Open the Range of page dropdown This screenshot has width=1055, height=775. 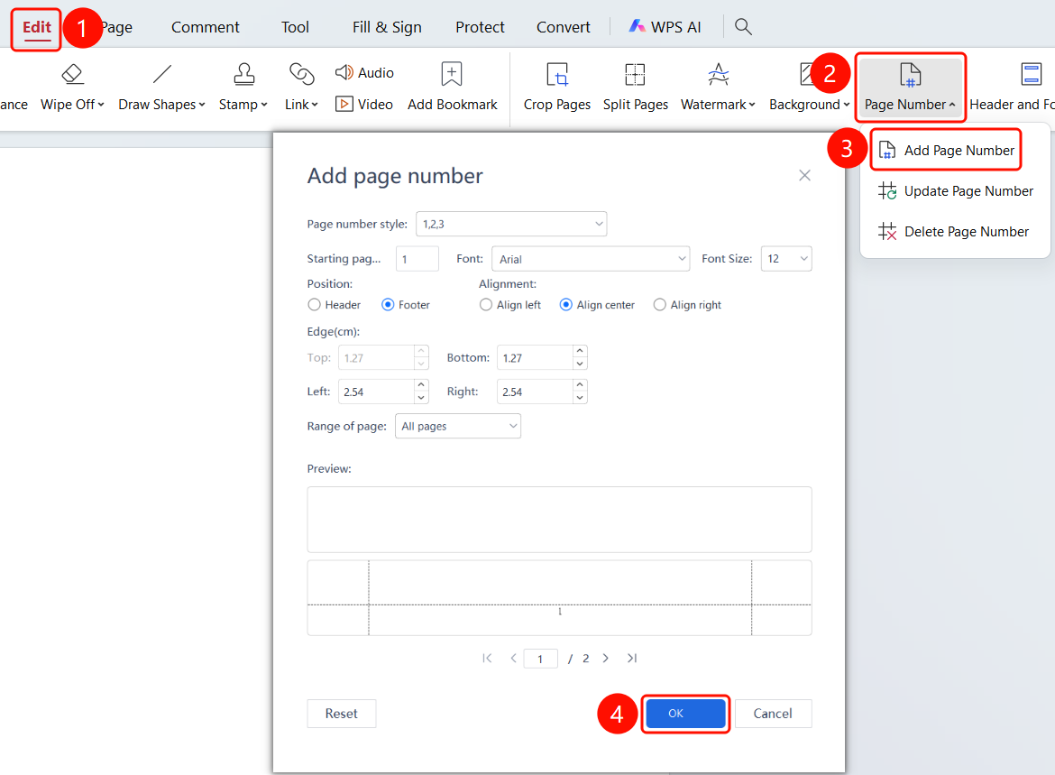[x=457, y=426]
